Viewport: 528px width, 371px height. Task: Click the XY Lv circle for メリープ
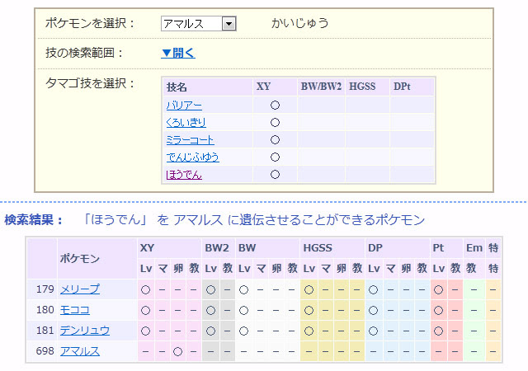145,290
